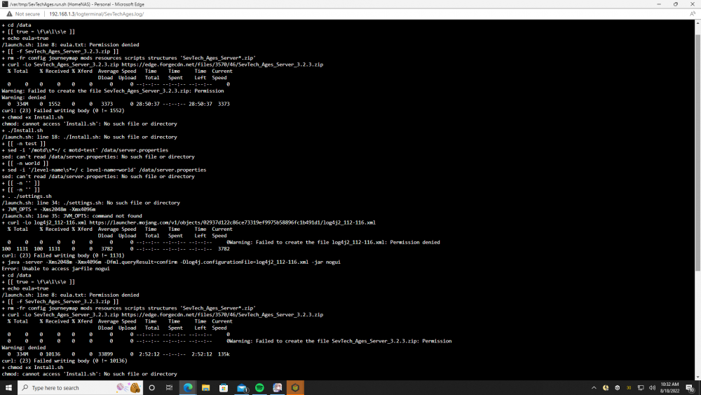The width and height of the screenshot is (701, 395).
Task: Click the search highlights baseball illustration
Action: [x=129, y=387]
